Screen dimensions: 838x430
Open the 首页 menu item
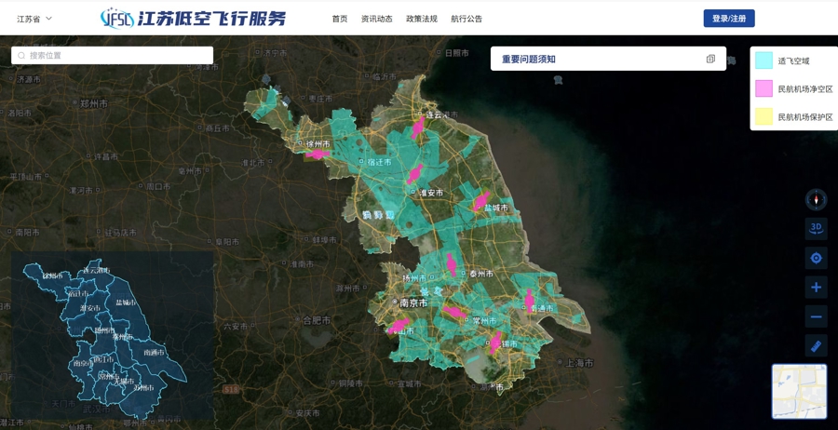point(340,19)
